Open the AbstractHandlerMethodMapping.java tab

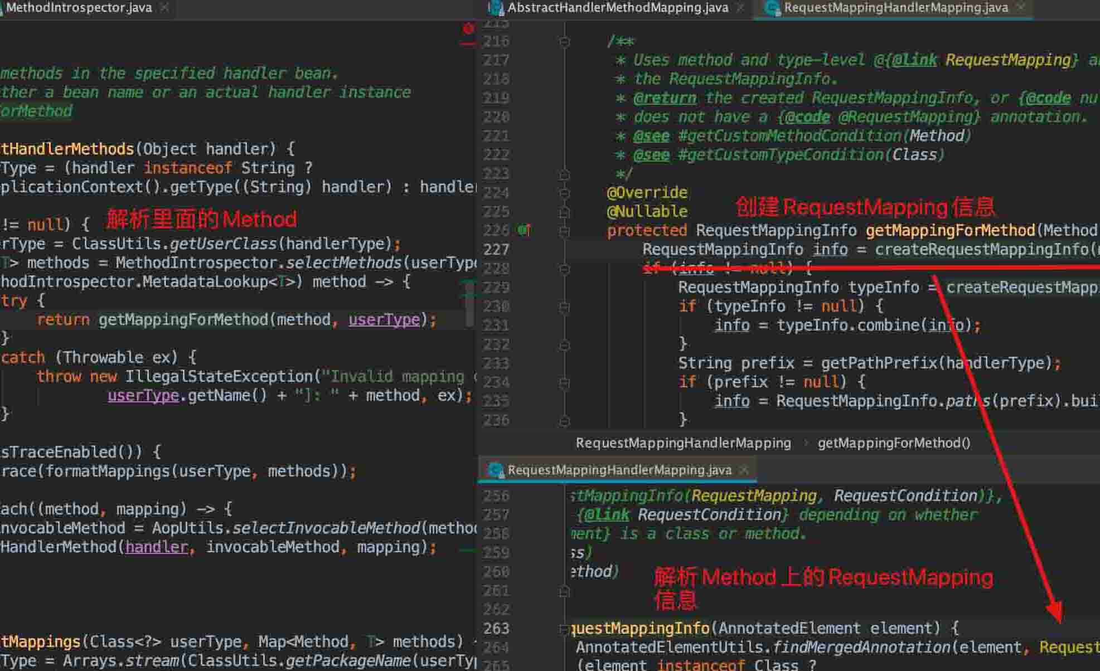tap(618, 8)
